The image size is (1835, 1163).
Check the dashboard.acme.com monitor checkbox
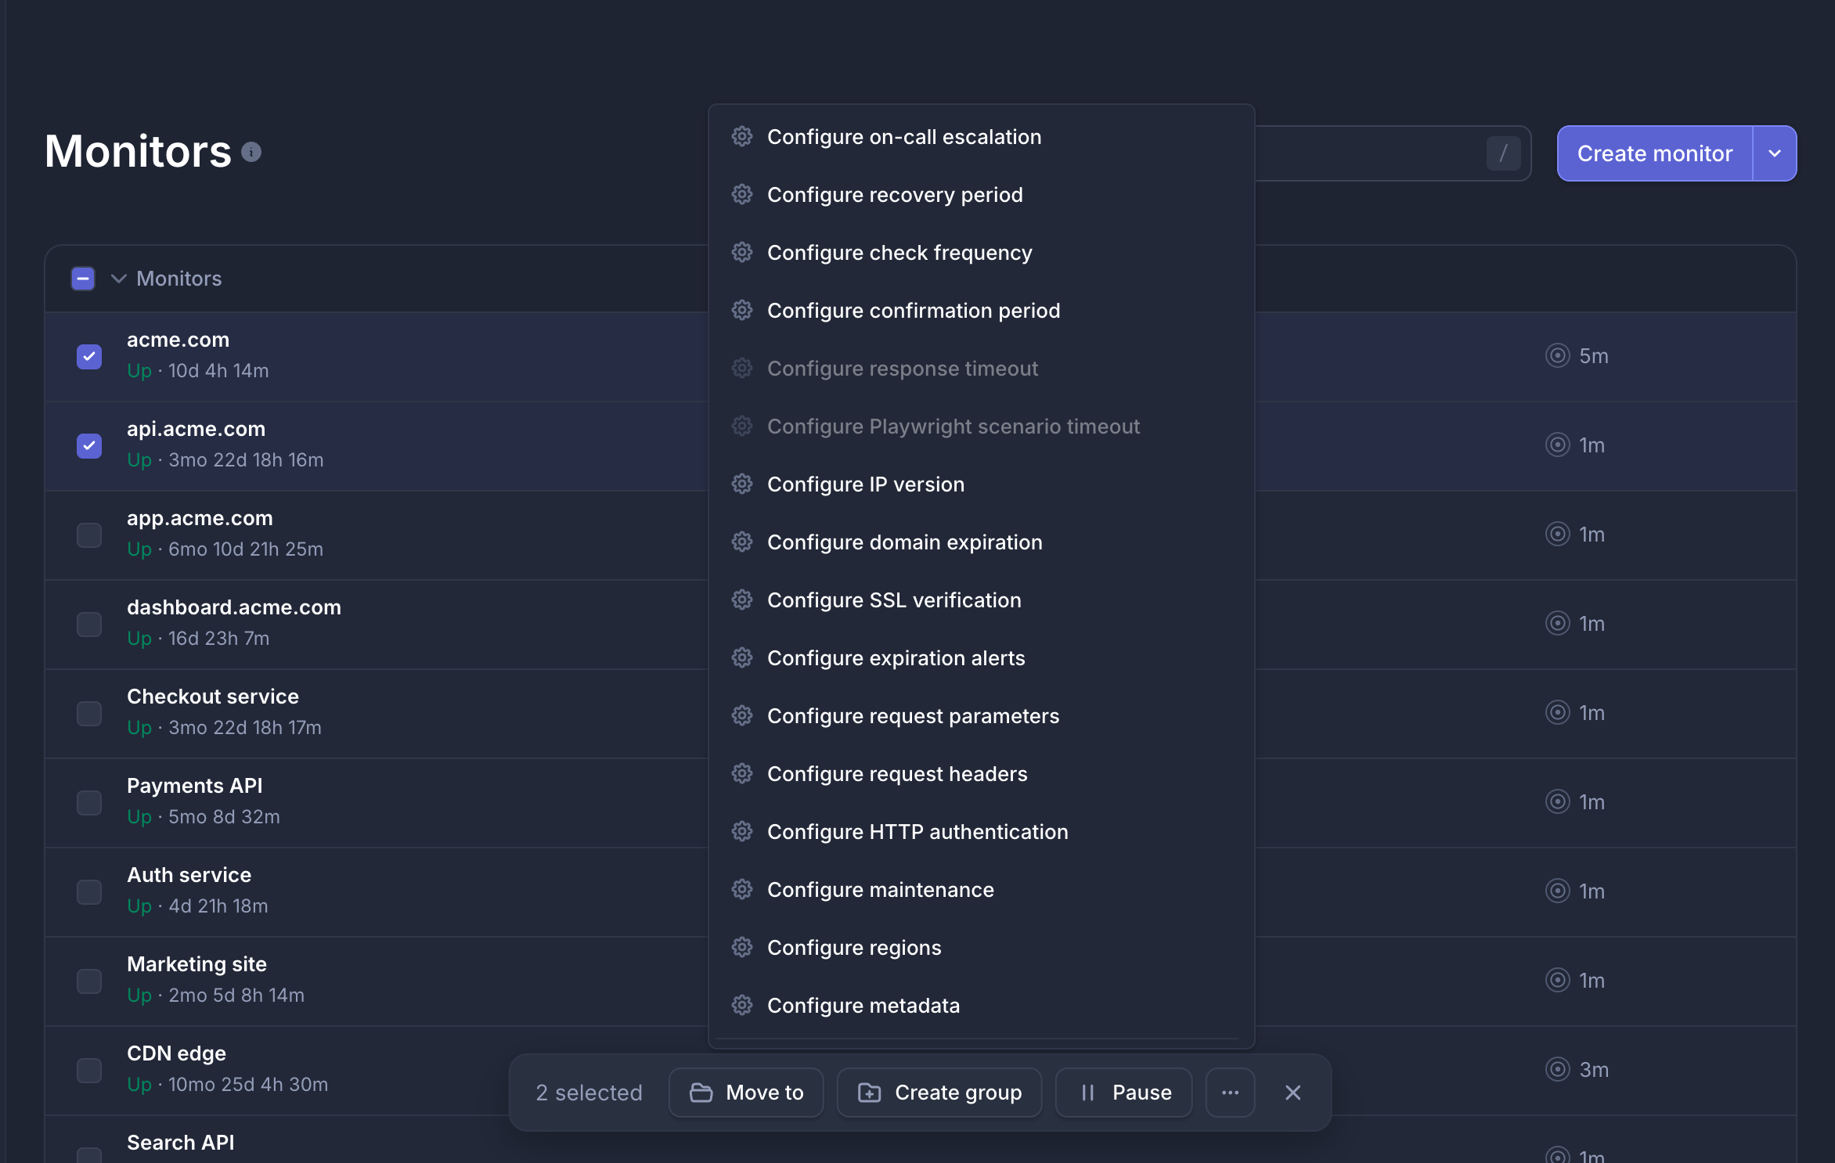tap(89, 625)
